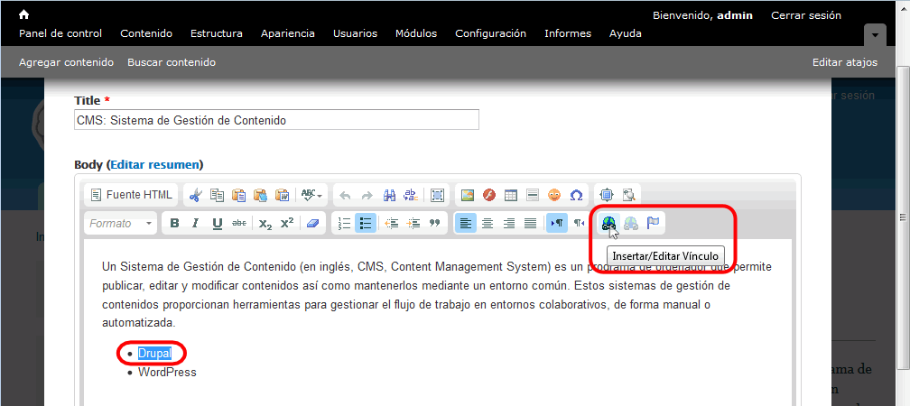The width and height of the screenshot is (910, 406).
Task: Align text right
Action: click(509, 224)
